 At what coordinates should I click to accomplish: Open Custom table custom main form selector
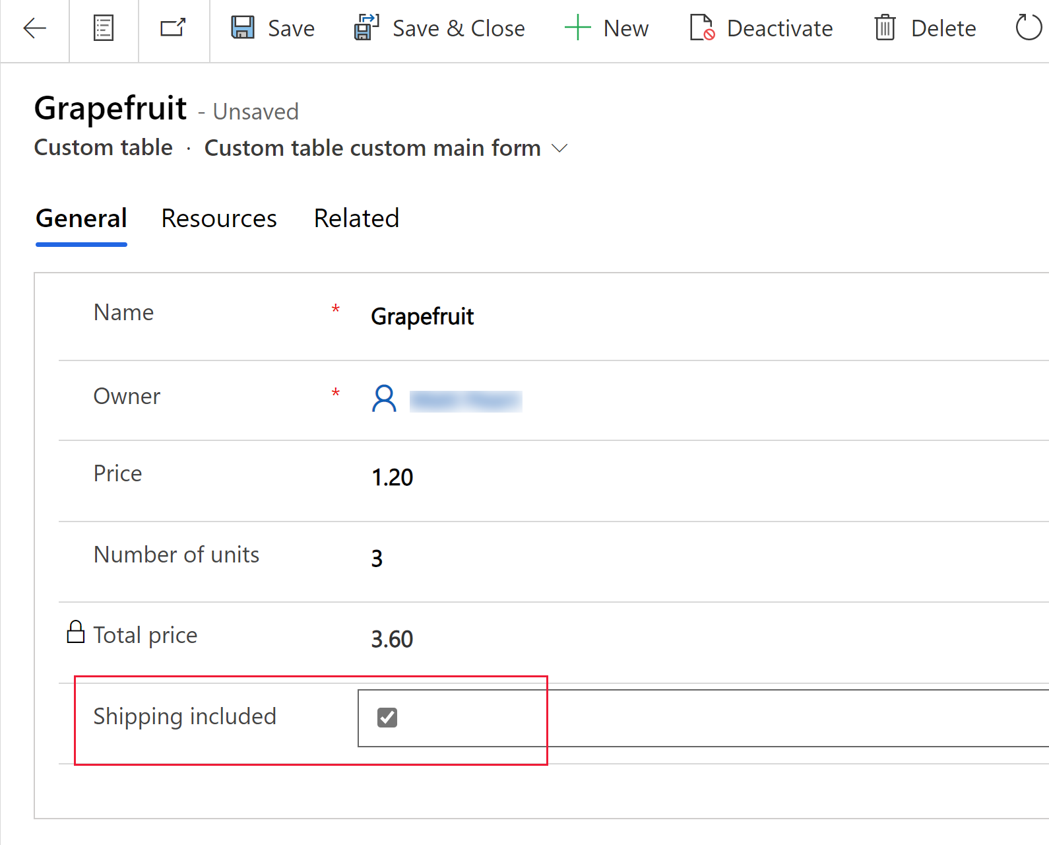click(x=386, y=148)
